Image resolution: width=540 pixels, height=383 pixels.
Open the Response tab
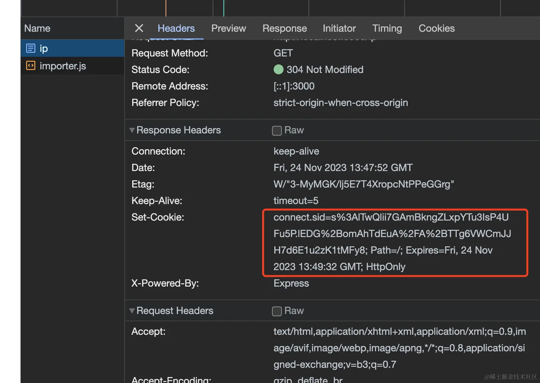pyautogui.click(x=285, y=28)
